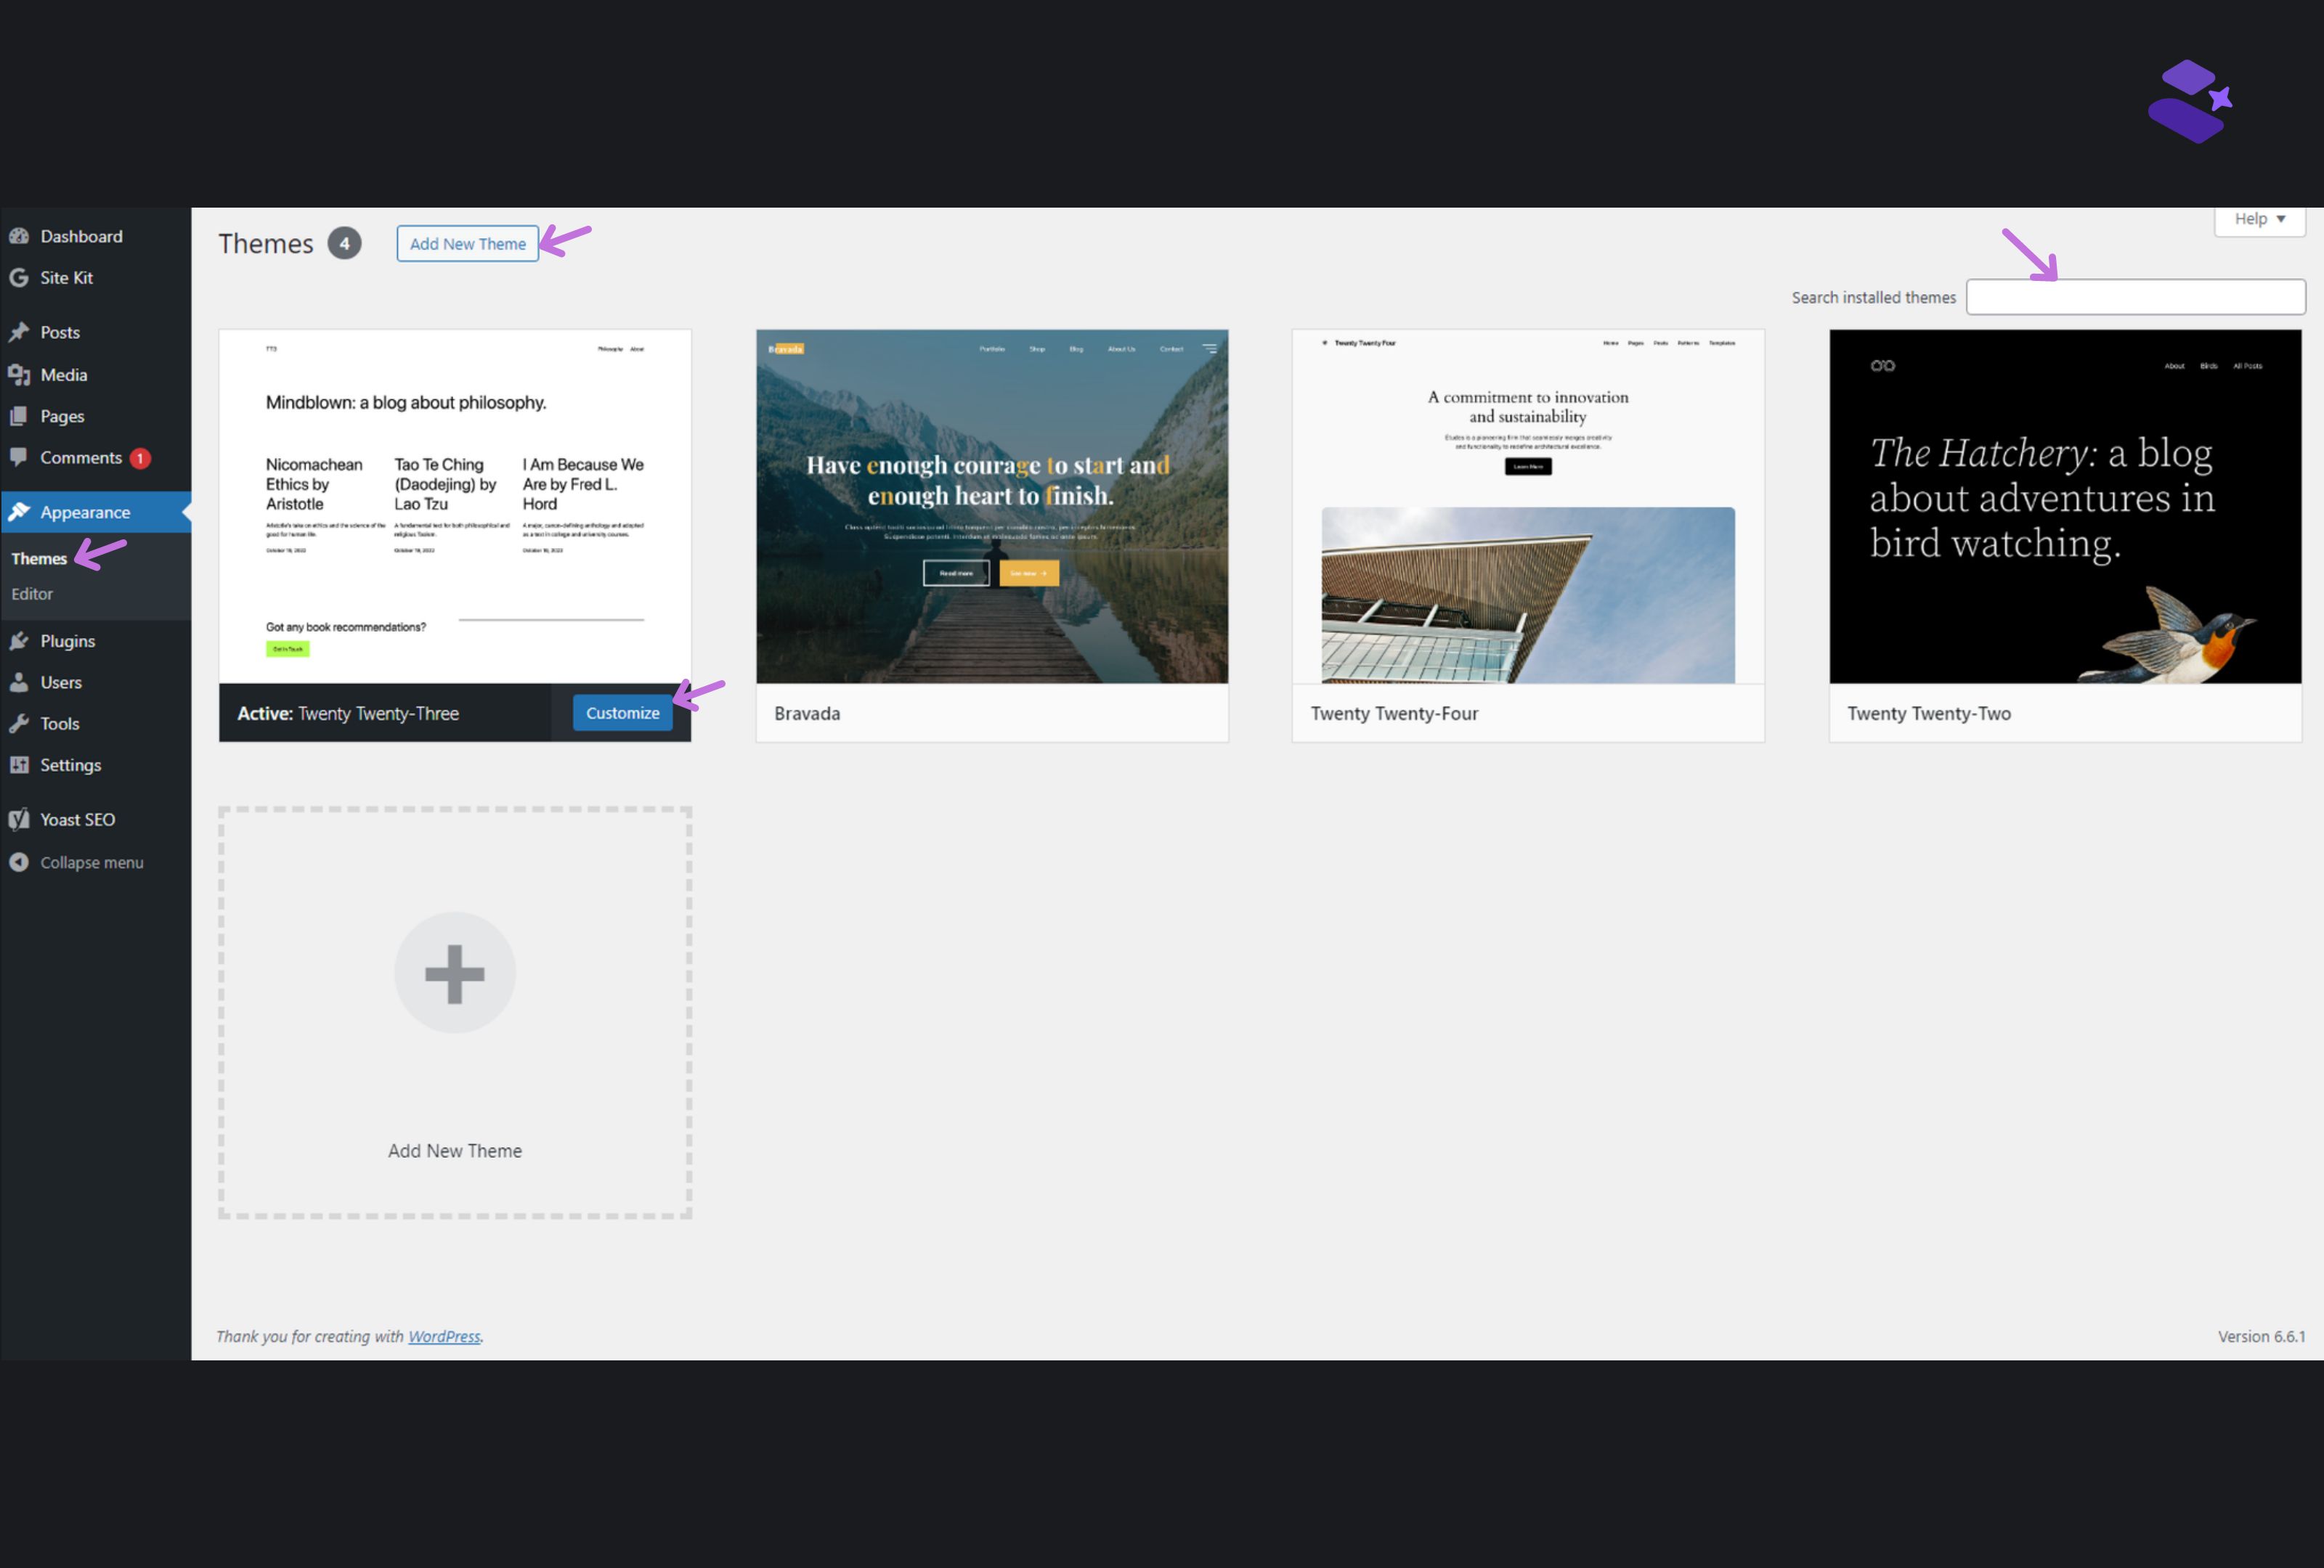This screenshot has width=2324, height=1568.
Task: Click the Add New Theme button
Action: pyautogui.click(x=466, y=243)
